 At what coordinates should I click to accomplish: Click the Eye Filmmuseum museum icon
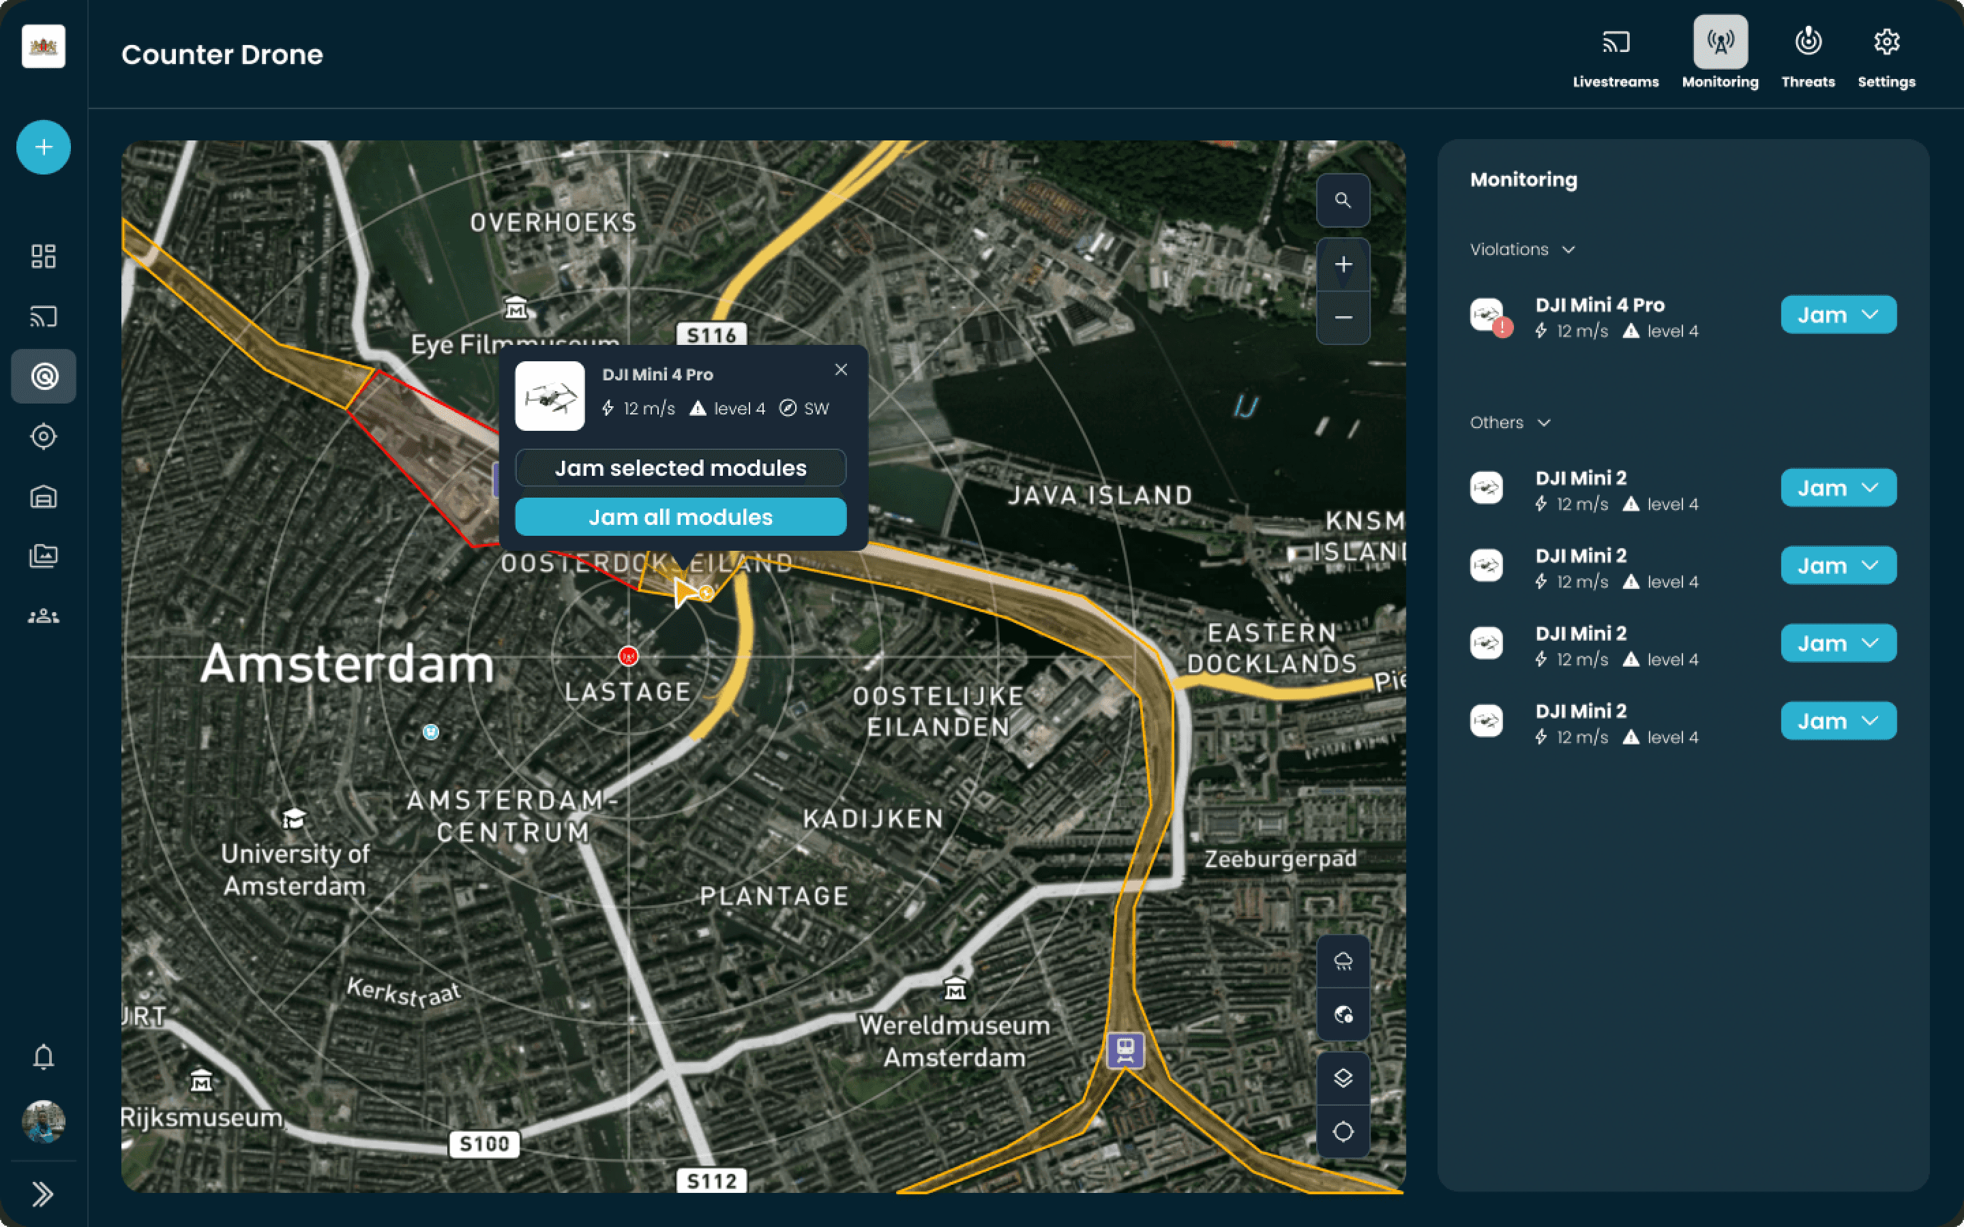pyautogui.click(x=516, y=307)
